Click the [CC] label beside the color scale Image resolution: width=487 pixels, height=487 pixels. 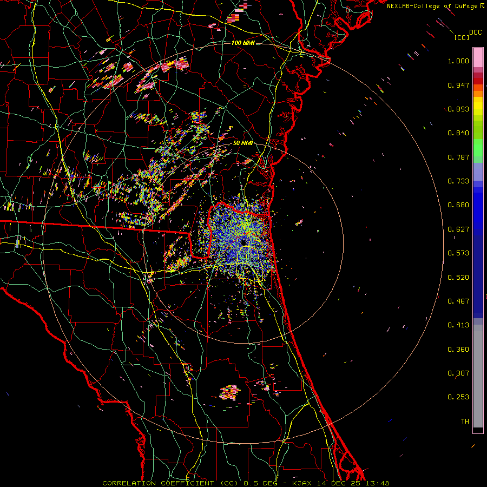(462, 37)
